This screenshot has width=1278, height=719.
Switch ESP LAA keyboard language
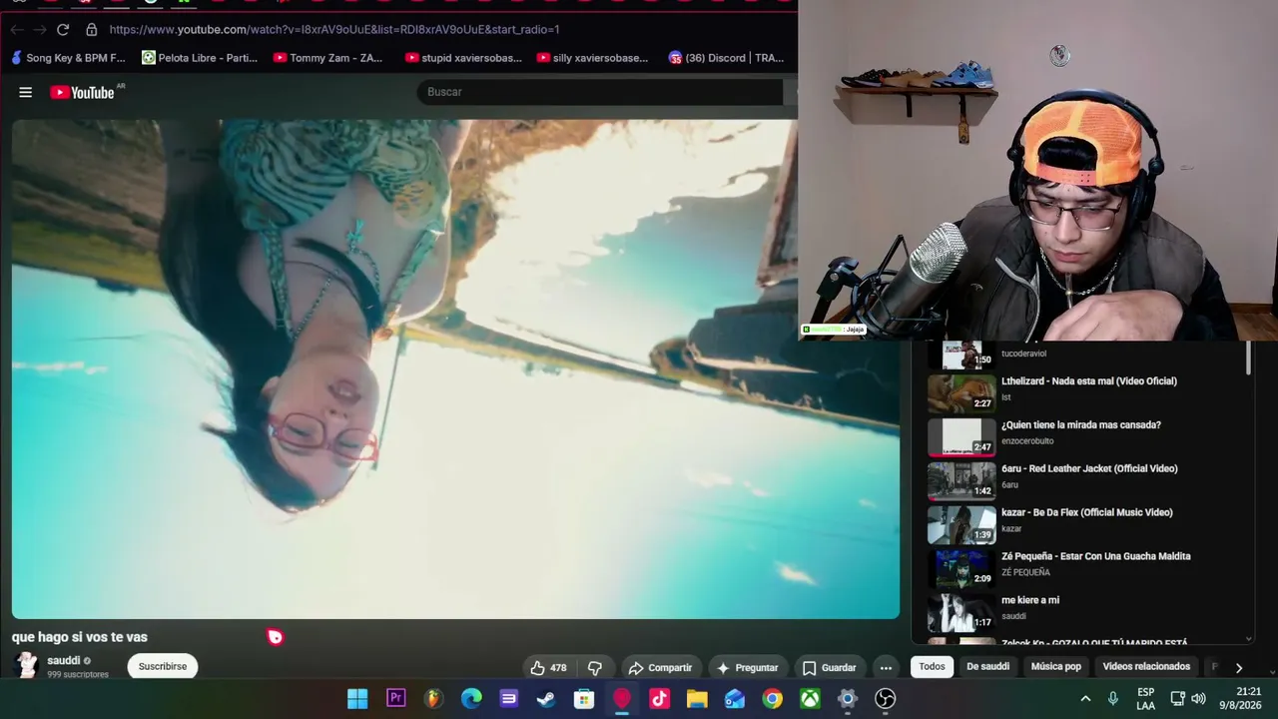pos(1146,699)
